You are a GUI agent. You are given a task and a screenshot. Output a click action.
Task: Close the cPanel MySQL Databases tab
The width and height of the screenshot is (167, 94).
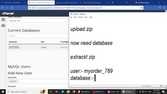53,3
